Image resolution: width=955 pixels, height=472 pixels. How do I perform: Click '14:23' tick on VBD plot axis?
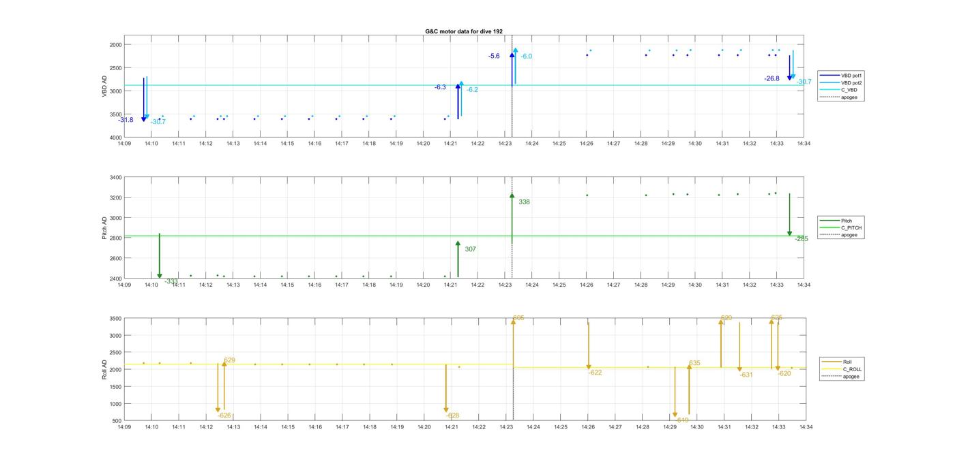click(505, 144)
